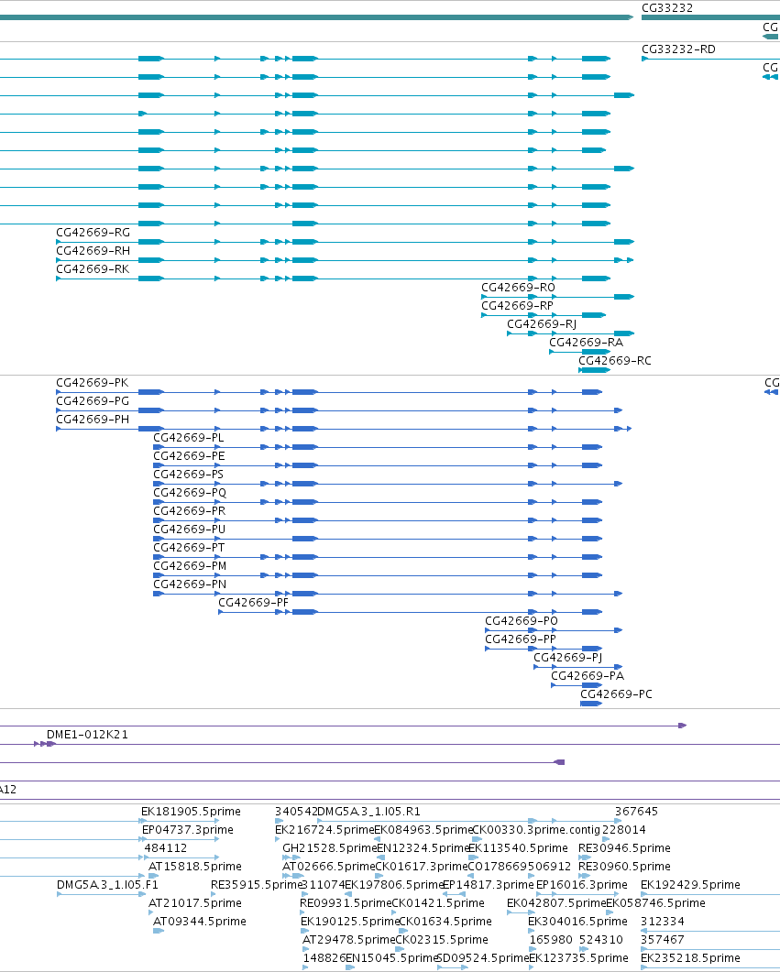The image size is (780, 972).
Task: Select protein CG42669-PH
Action: [x=93, y=419]
